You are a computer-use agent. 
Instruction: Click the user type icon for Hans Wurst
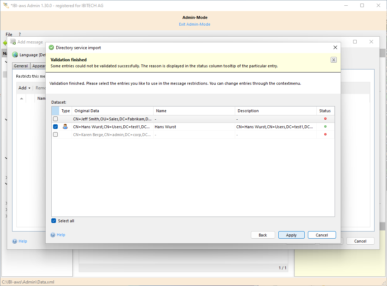(65, 126)
